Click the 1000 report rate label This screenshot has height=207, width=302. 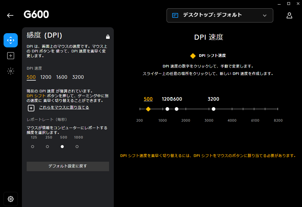click(x=79, y=137)
